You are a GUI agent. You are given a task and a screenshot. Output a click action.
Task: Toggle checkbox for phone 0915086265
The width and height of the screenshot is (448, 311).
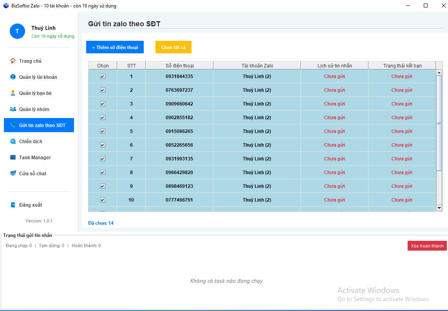(x=103, y=131)
